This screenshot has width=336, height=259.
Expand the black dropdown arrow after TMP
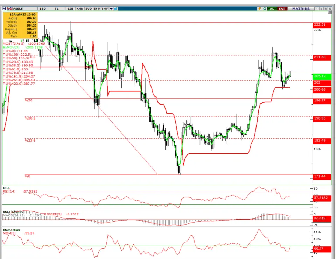coord(111,9)
